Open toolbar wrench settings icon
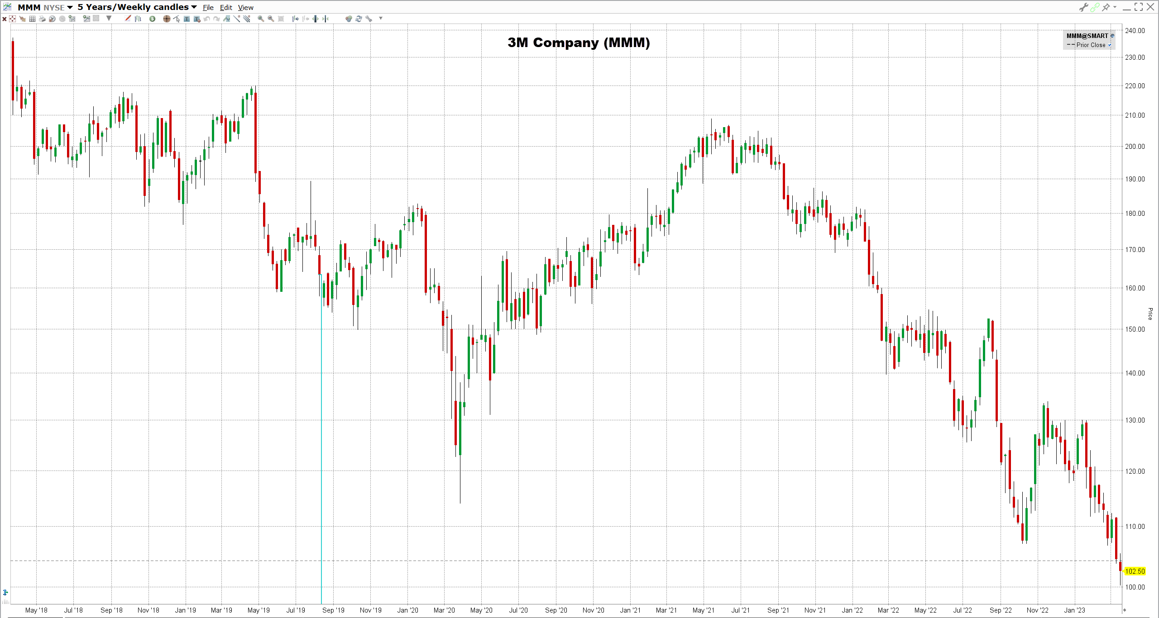Image resolution: width=1159 pixels, height=618 pixels. [369, 19]
